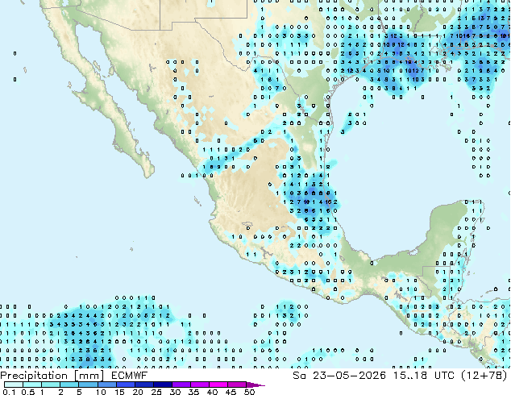Image resolution: width=511 pixels, height=395 pixels.
Task: Click the word Precipitation in the caption
Action: pyautogui.click(x=34, y=376)
